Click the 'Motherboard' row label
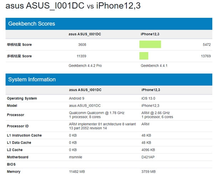The image size is (214, 176). pos(17,157)
